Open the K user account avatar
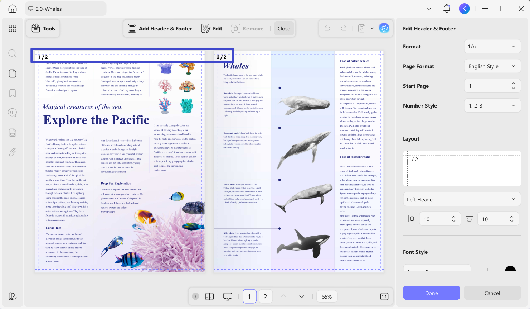 pyautogui.click(x=464, y=9)
